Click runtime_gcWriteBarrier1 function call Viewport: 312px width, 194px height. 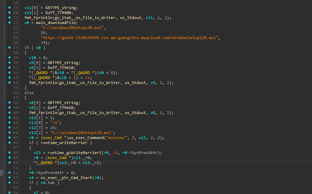point(74,153)
